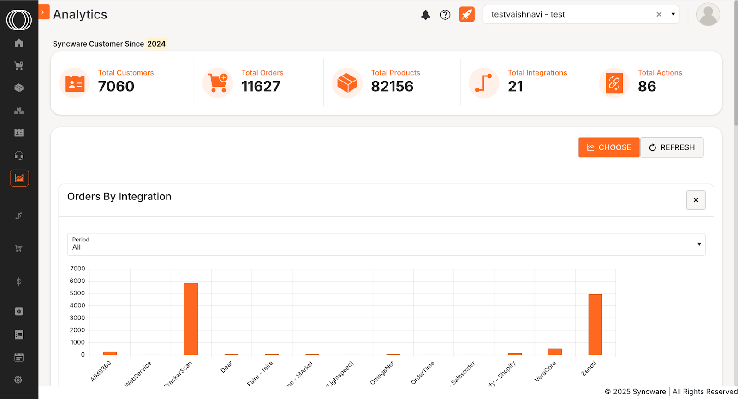Click the Dear axis label
Image resolution: width=738 pixels, height=399 pixels.
tap(226, 367)
